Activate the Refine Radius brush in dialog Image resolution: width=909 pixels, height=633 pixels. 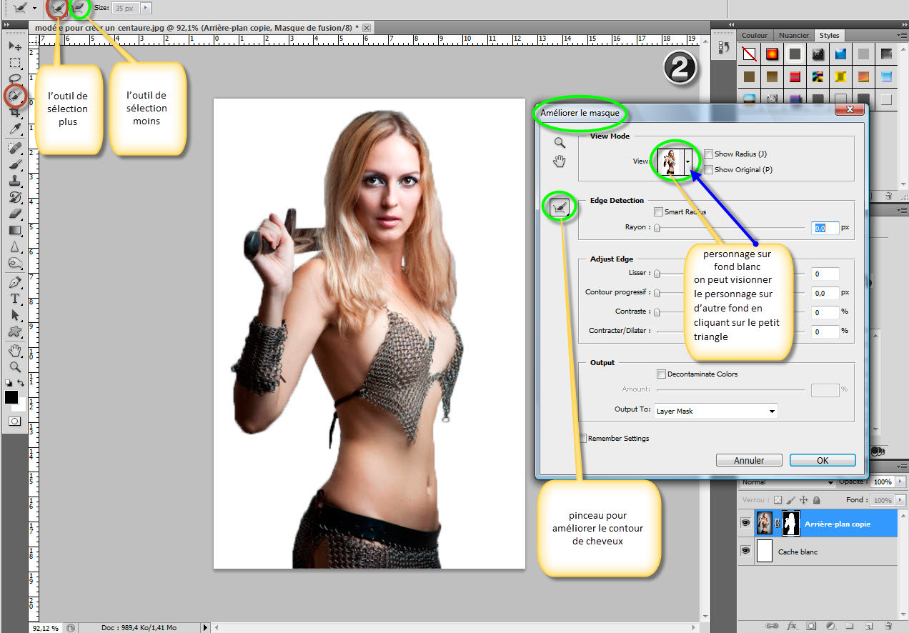(x=560, y=208)
